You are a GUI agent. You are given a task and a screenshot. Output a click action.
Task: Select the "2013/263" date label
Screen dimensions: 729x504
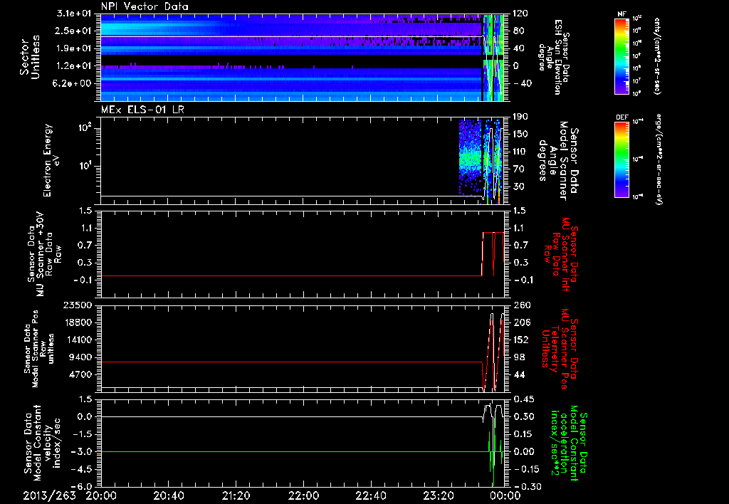[49, 495]
